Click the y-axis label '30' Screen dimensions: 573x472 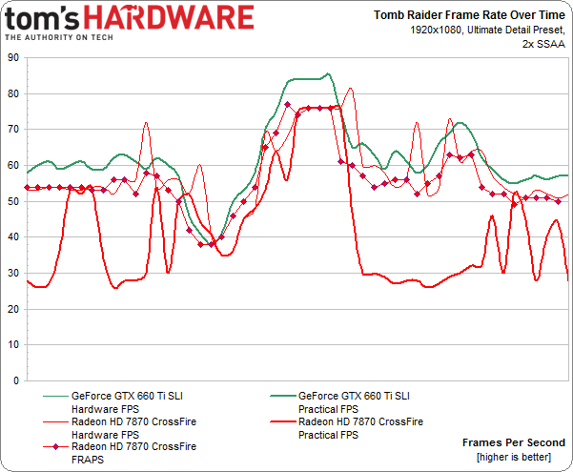pos(12,274)
